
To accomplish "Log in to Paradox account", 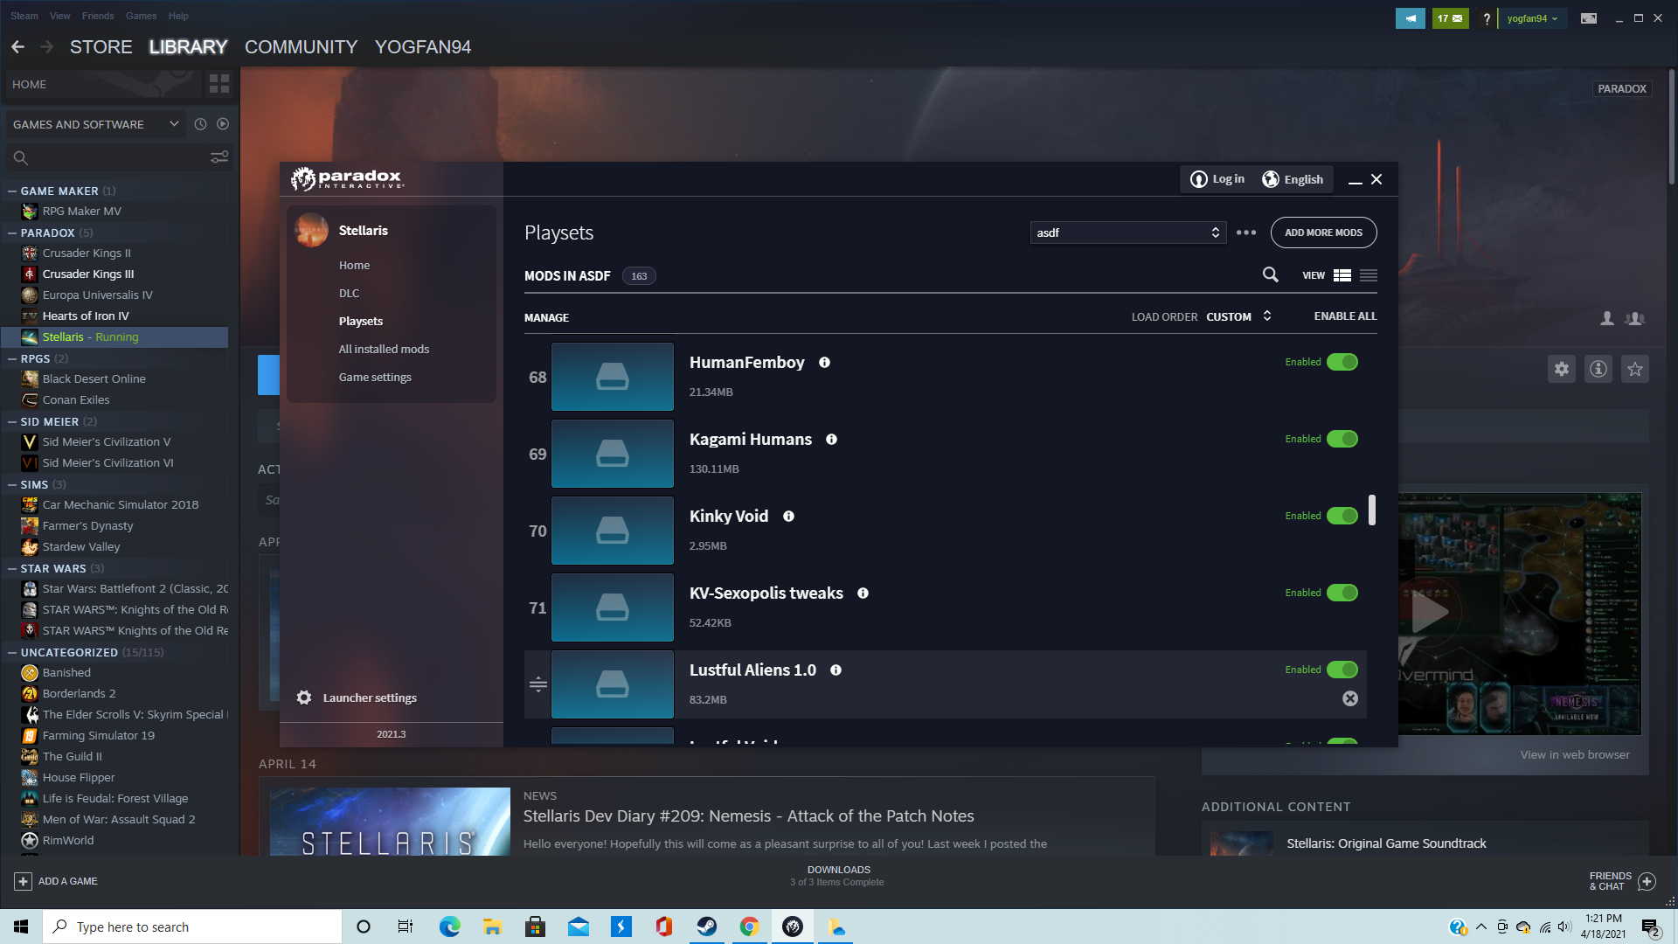I will [x=1217, y=179].
